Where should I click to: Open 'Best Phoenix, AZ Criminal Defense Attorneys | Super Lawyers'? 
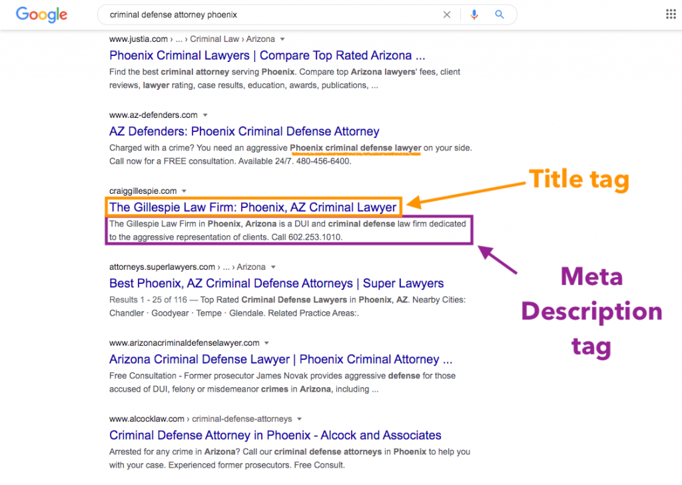(x=276, y=283)
